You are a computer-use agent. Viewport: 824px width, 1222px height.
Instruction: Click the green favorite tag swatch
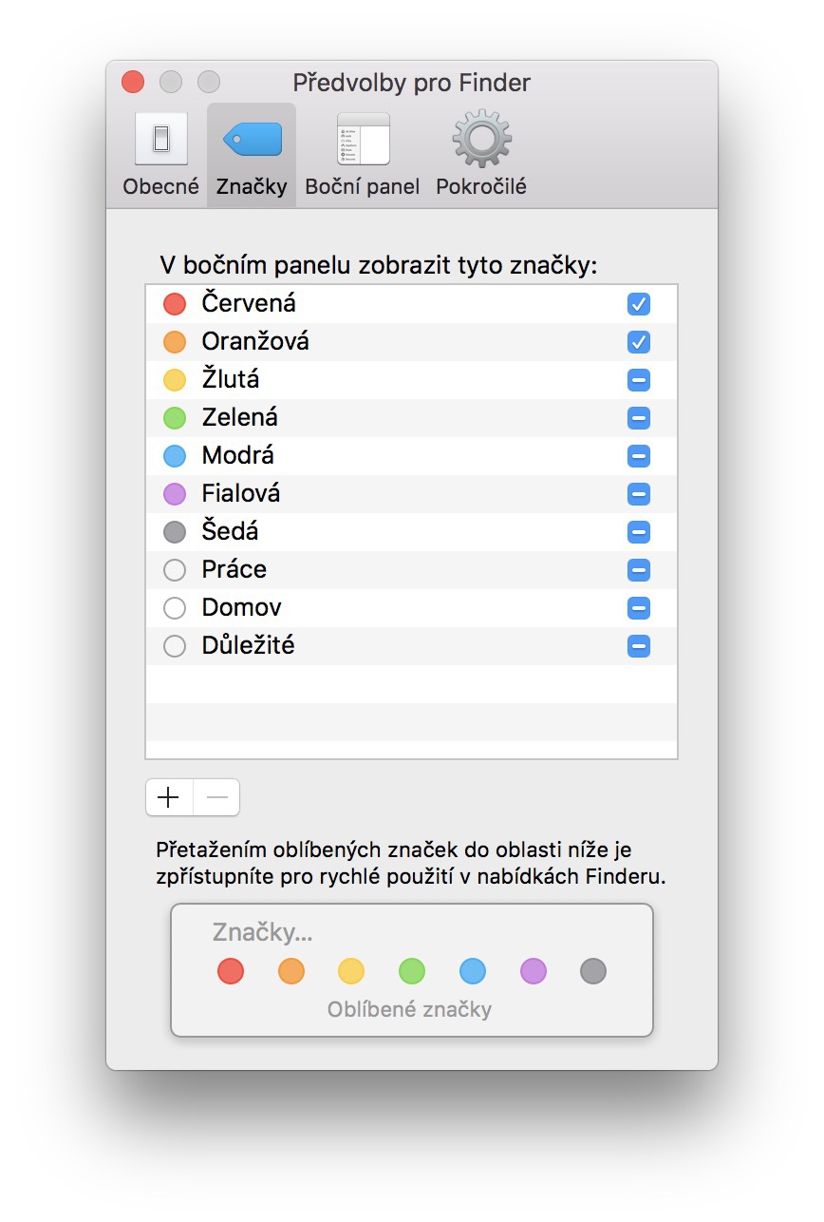point(412,971)
